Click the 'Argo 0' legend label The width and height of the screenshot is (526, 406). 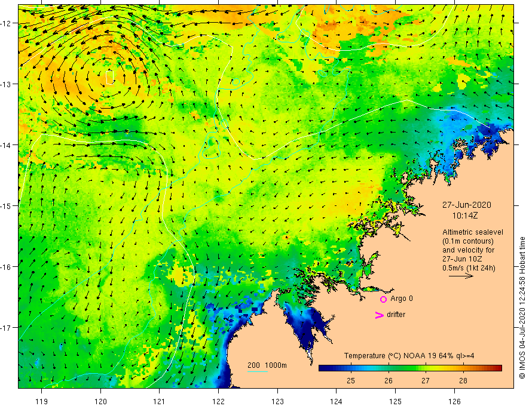click(x=402, y=299)
